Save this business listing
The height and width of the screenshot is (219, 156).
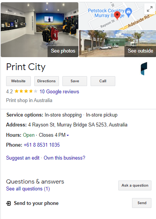pyautogui.click(x=75, y=81)
